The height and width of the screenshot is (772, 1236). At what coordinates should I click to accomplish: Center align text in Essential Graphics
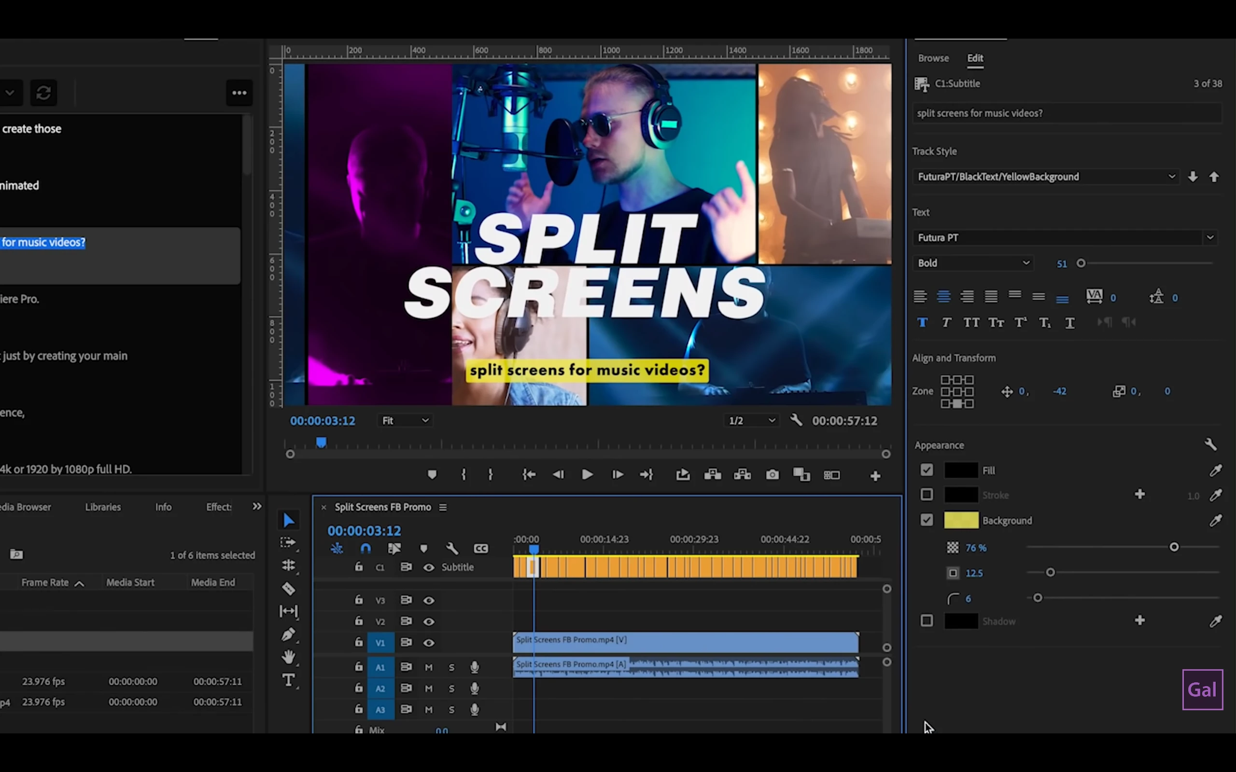tap(943, 297)
